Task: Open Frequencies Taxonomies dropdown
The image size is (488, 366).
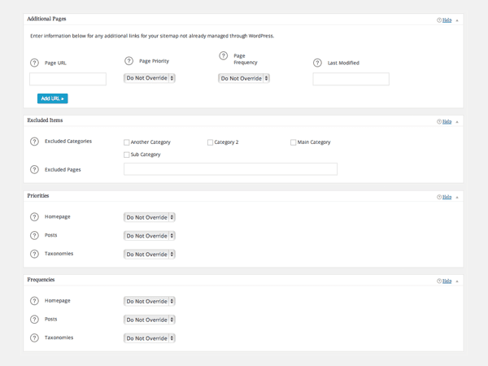Action: pyautogui.click(x=150, y=338)
